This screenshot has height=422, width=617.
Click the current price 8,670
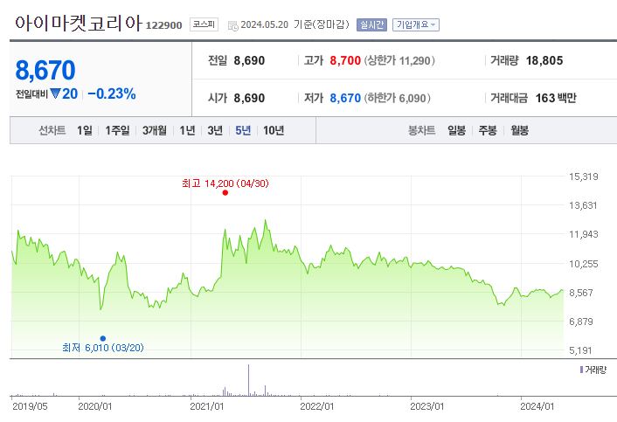pos(45,70)
